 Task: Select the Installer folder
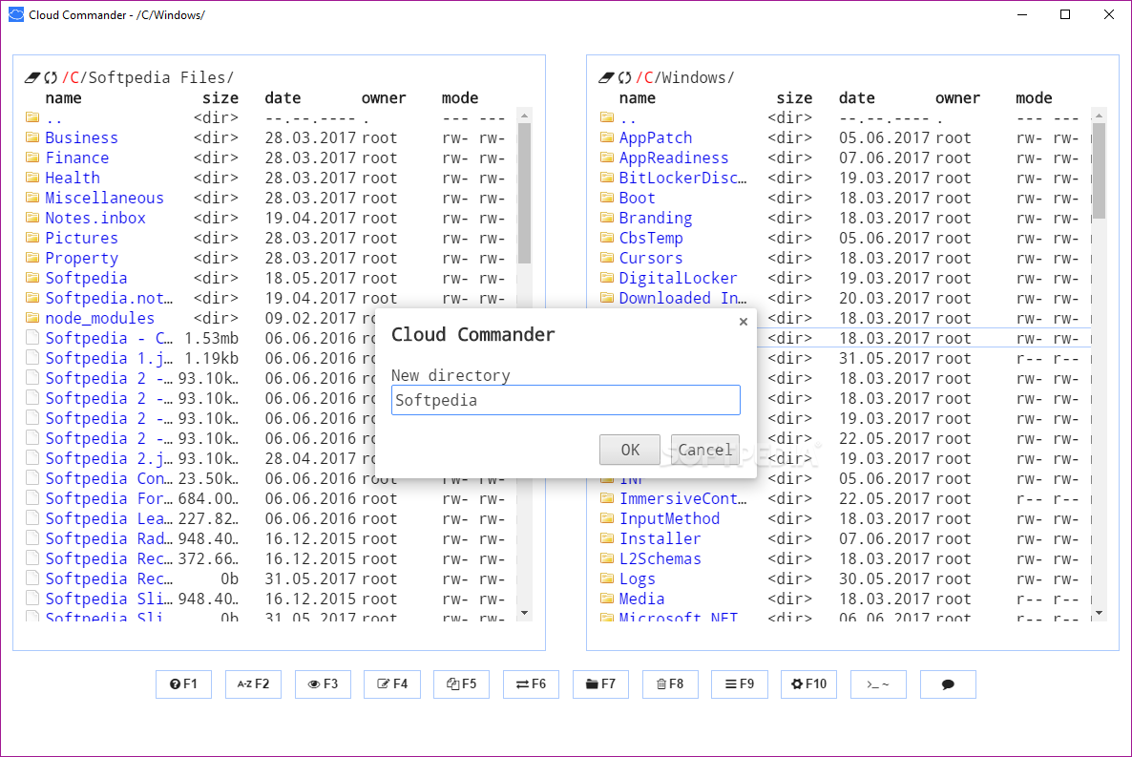[x=660, y=538]
